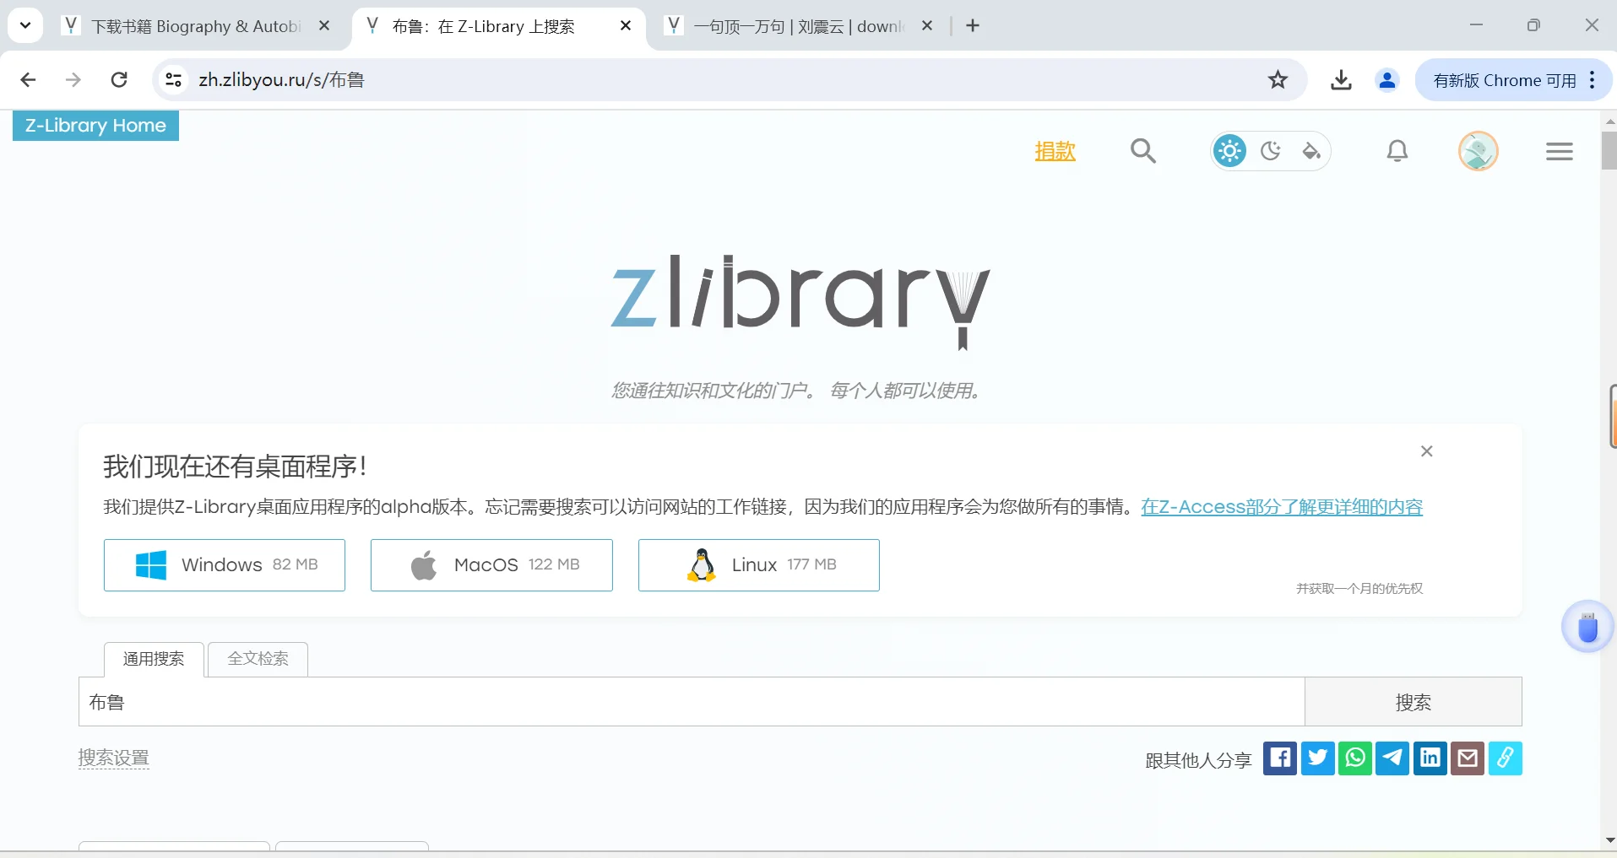Close the 布鲁 Z-Library search tab

(x=626, y=26)
